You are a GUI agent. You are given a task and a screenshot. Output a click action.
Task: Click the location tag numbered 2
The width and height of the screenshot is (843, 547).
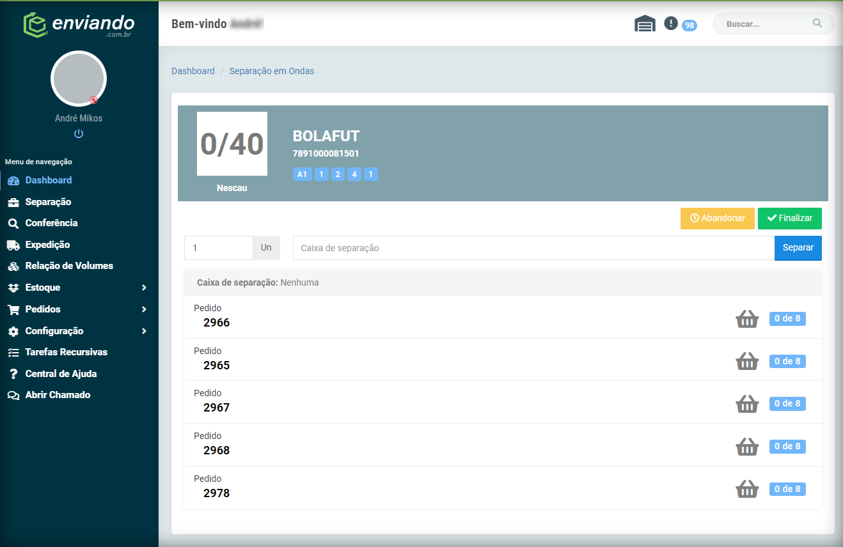(338, 174)
